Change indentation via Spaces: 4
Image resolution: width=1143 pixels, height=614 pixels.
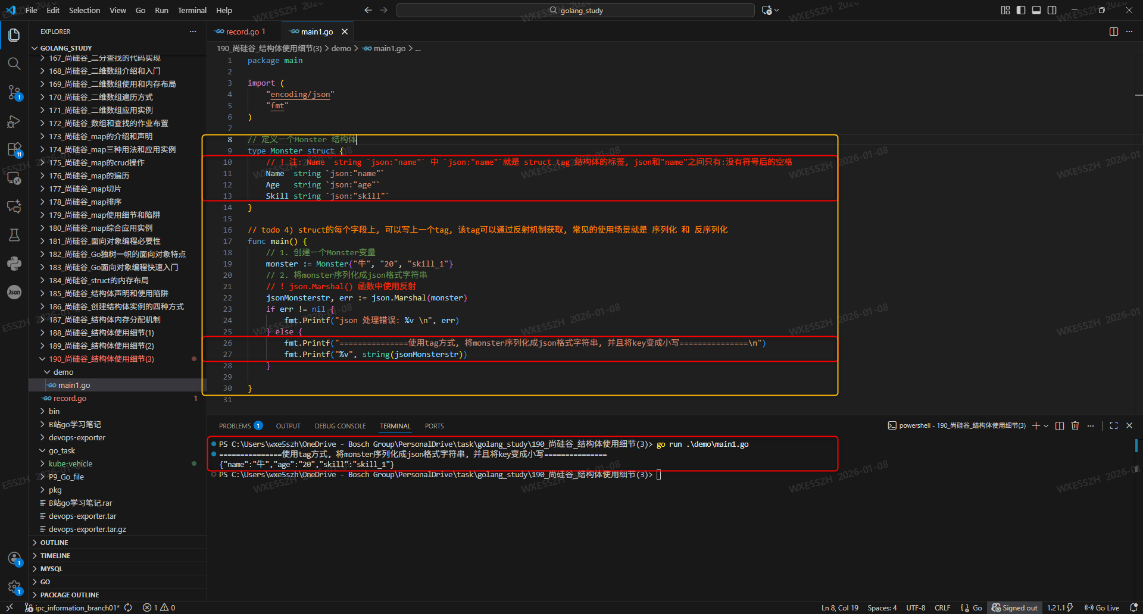pos(882,607)
